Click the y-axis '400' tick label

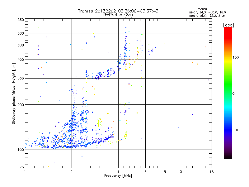[21, 60]
